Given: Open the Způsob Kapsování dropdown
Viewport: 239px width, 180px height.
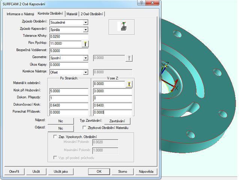Looking at the screenshot, I should (86, 30).
